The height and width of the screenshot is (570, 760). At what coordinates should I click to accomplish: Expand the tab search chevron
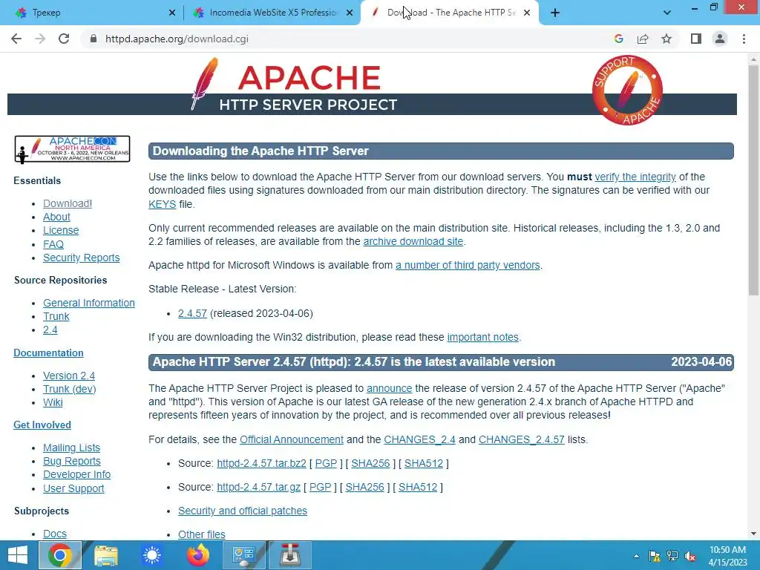point(667,13)
